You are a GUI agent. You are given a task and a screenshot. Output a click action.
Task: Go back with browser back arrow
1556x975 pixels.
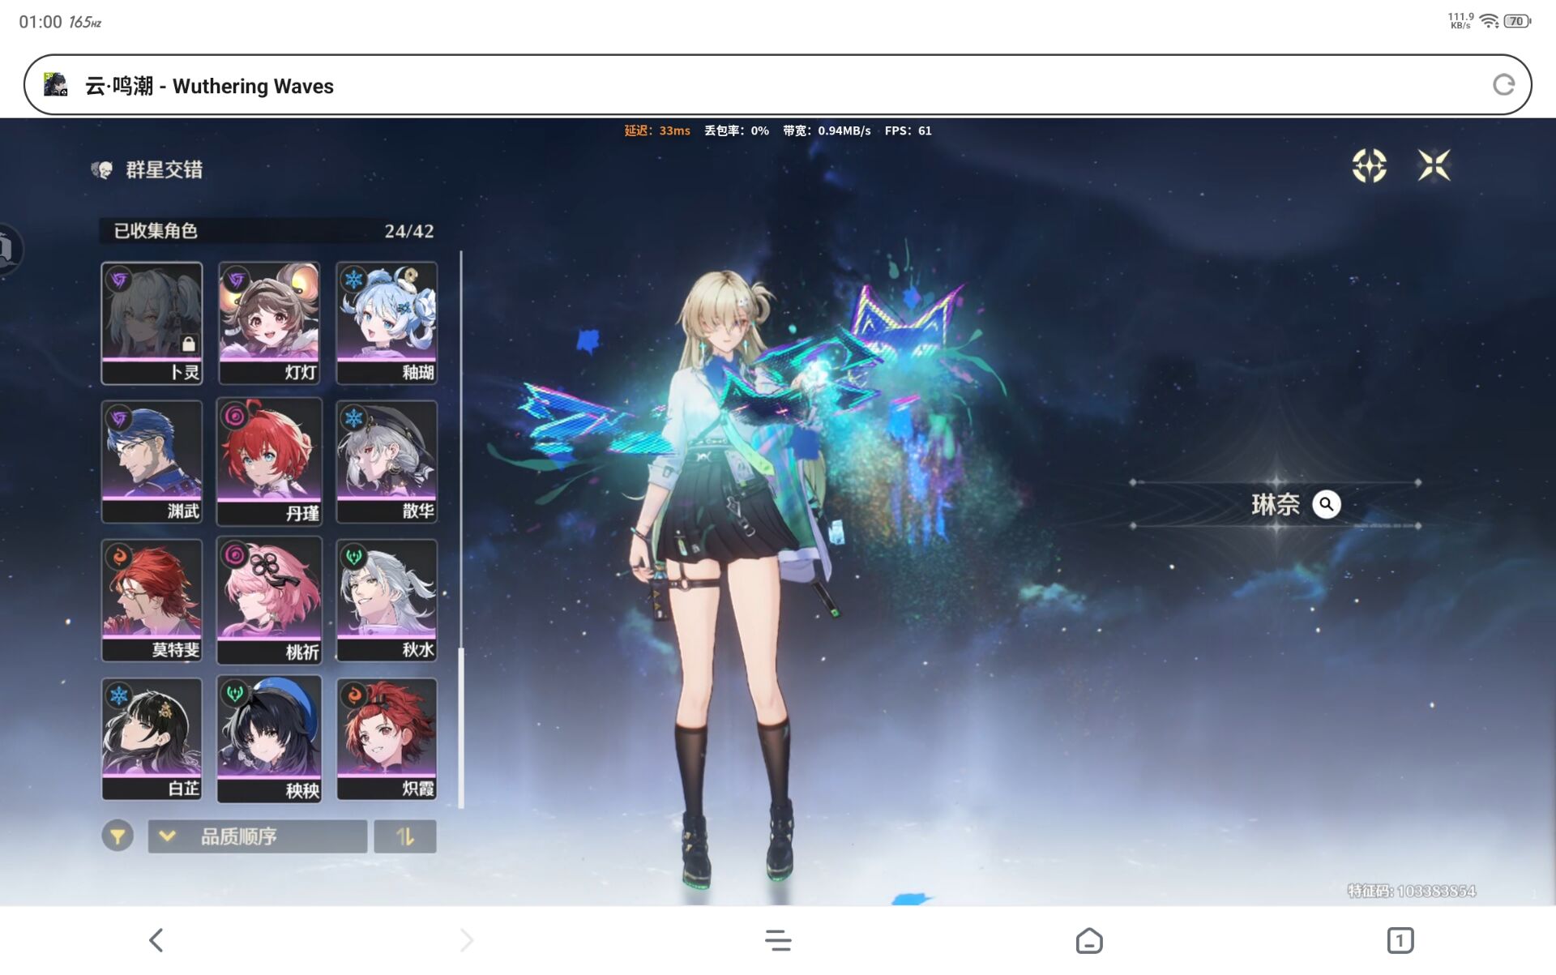pyautogui.click(x=156, y=940)
